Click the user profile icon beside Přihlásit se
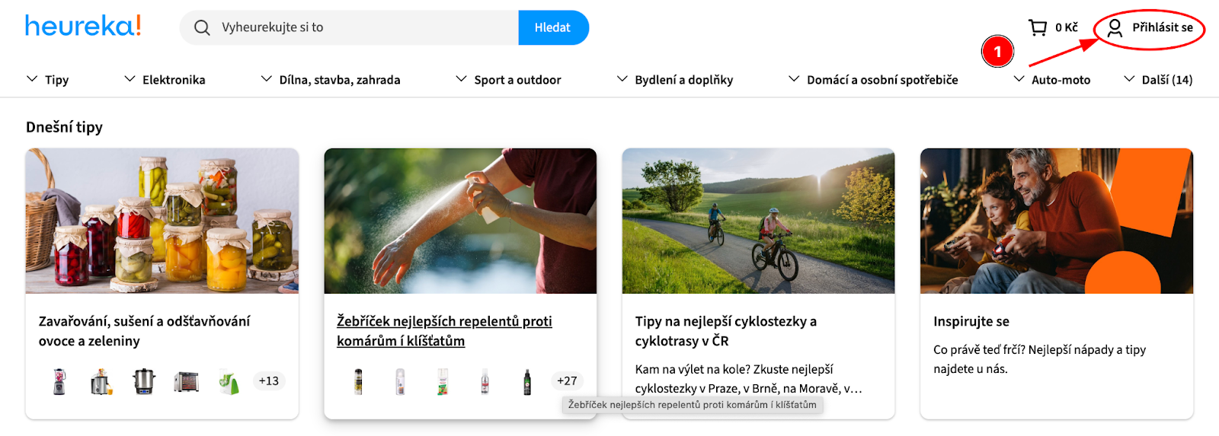1219x436 pixels. [1115, 28]
